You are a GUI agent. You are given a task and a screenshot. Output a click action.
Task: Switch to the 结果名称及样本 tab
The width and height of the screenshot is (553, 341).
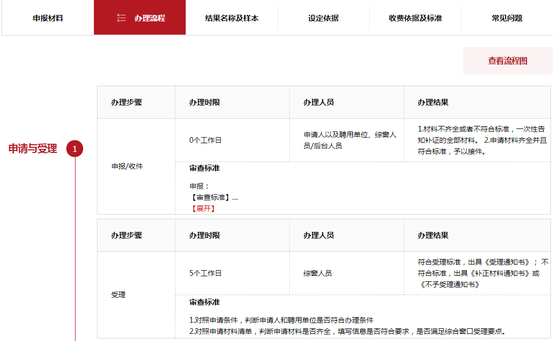coord(232,18)
